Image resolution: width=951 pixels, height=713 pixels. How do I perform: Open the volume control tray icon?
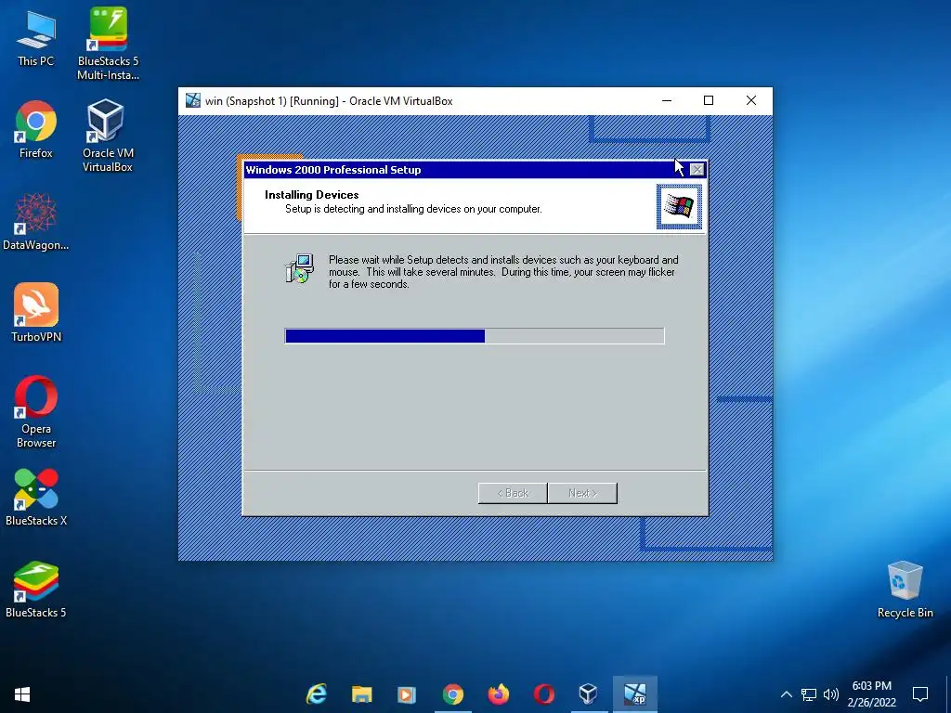(831, 694)
